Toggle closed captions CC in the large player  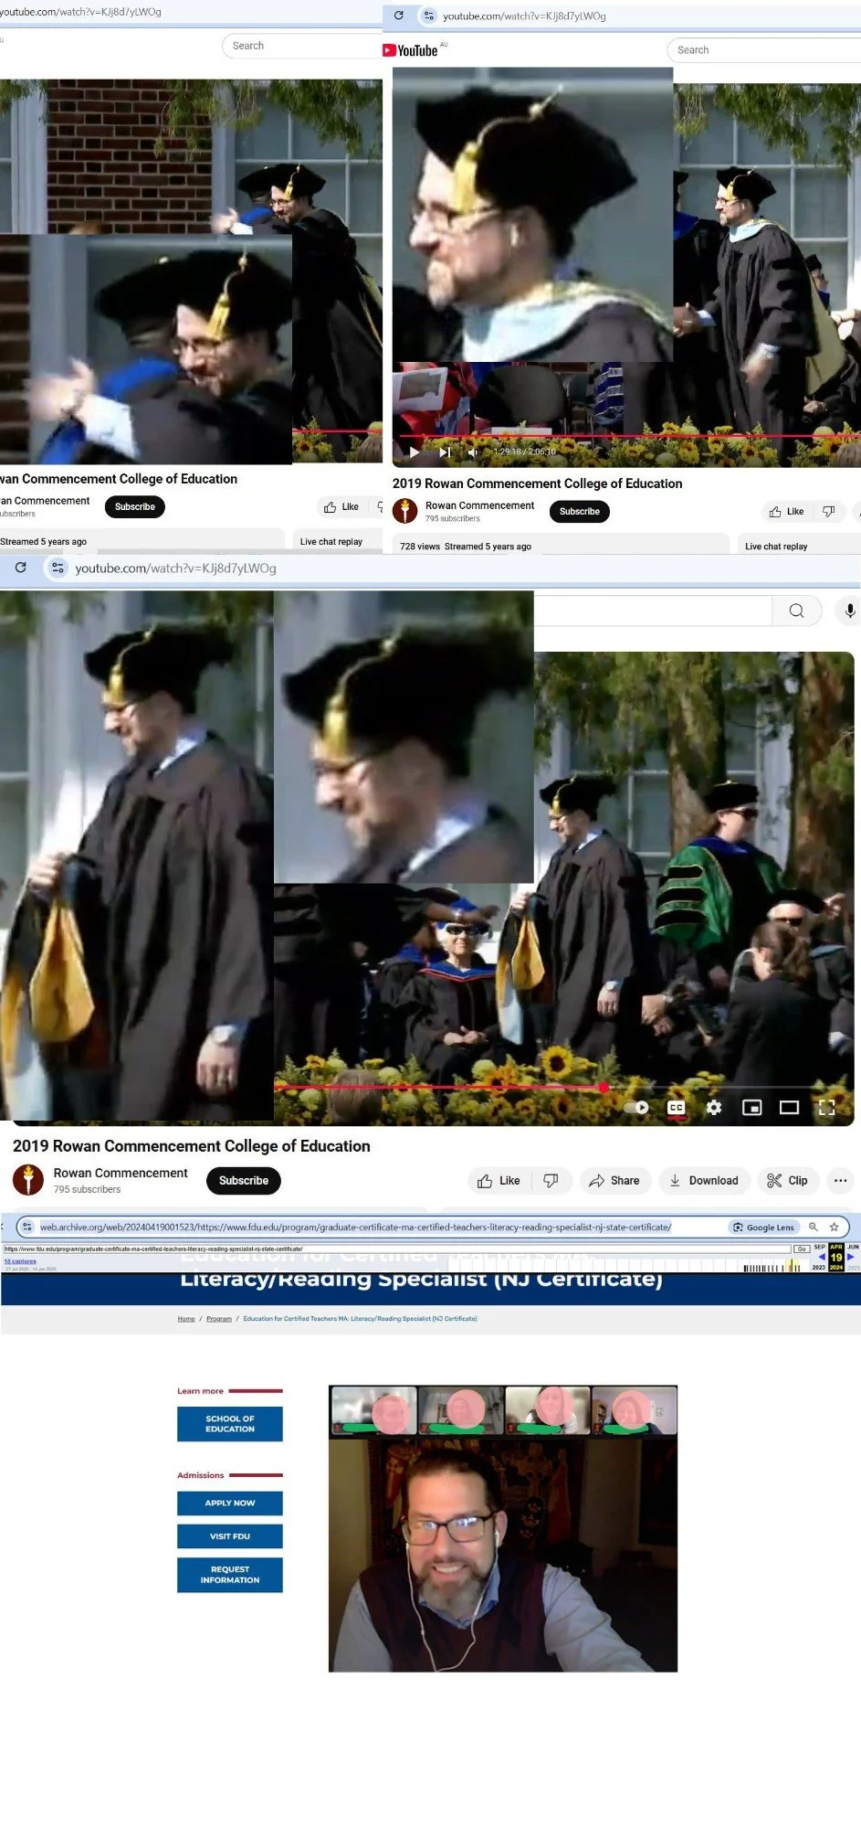[676, 1107]
